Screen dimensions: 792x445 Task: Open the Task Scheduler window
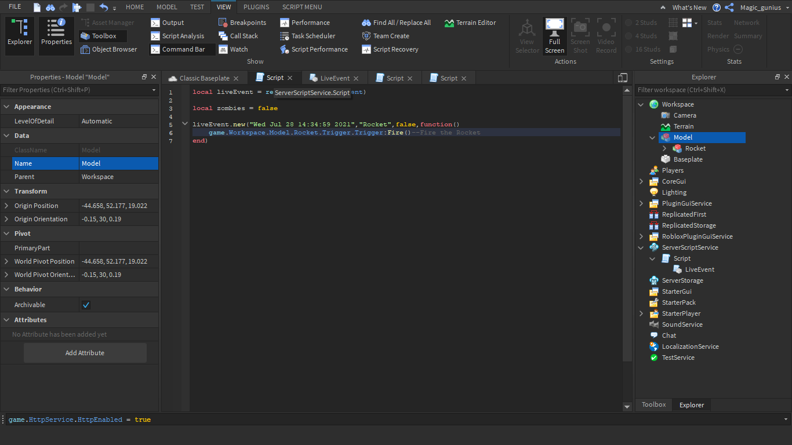point(307,36)
